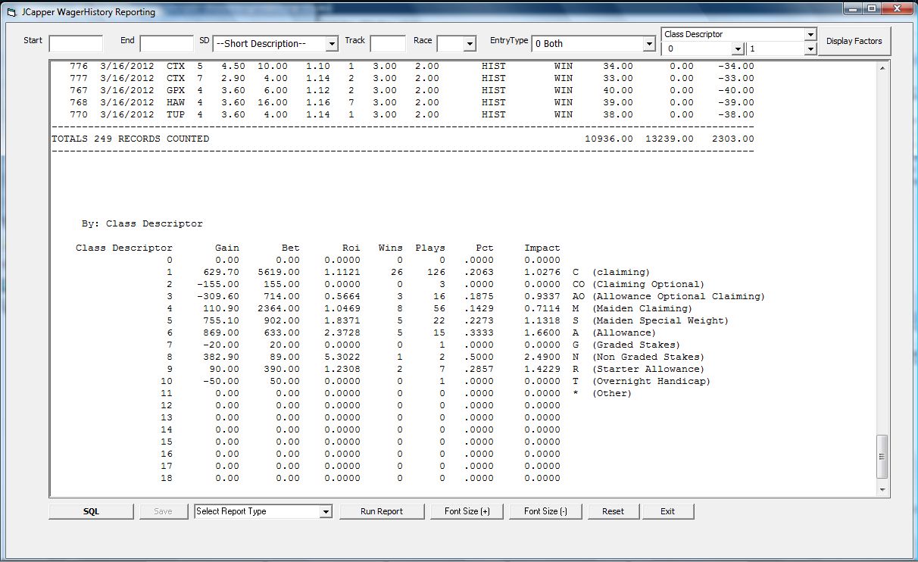Click the Impact value 2.4900
918x562 pixels.
pyautogui.click(x=542, y=357)
